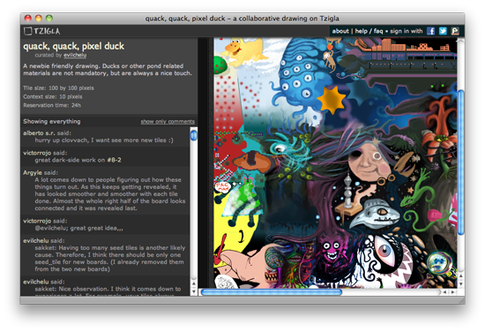Sign in with the Facebook icon
485x332 pixels.
point(430,31)
